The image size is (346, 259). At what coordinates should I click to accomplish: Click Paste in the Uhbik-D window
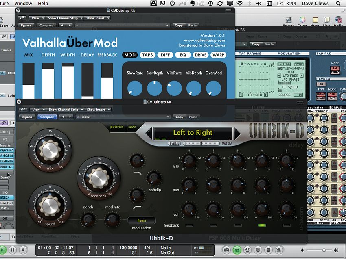(x=193, y=117)
